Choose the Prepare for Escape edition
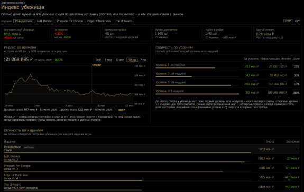The height and width of the screenshot is (192, 304). click(x=70, y=21)
